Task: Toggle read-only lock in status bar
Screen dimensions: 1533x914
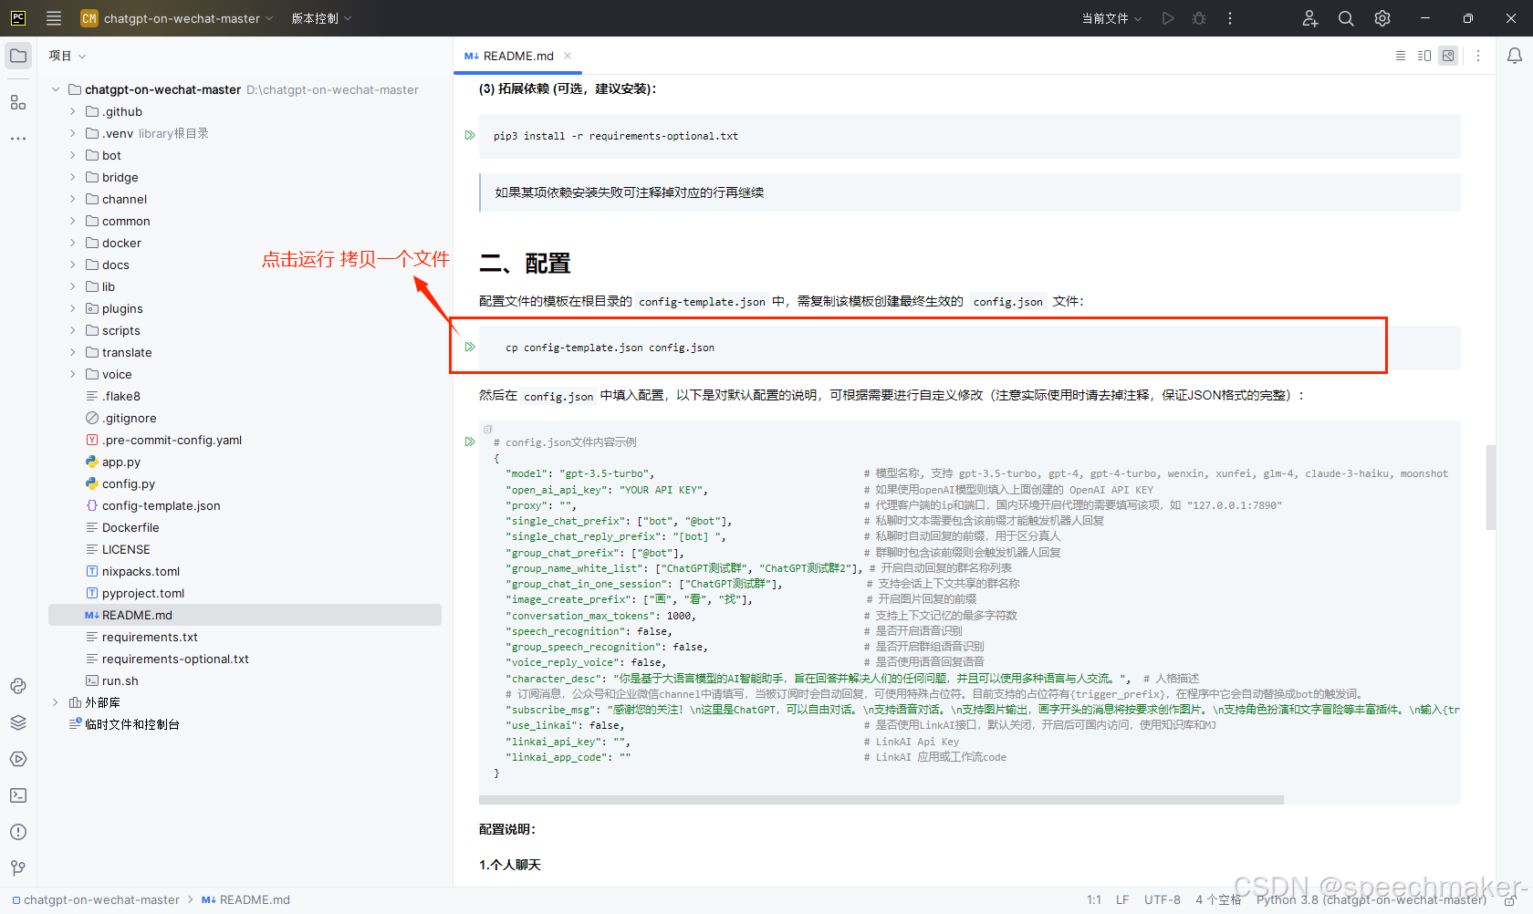Action: click(1510, 900)
